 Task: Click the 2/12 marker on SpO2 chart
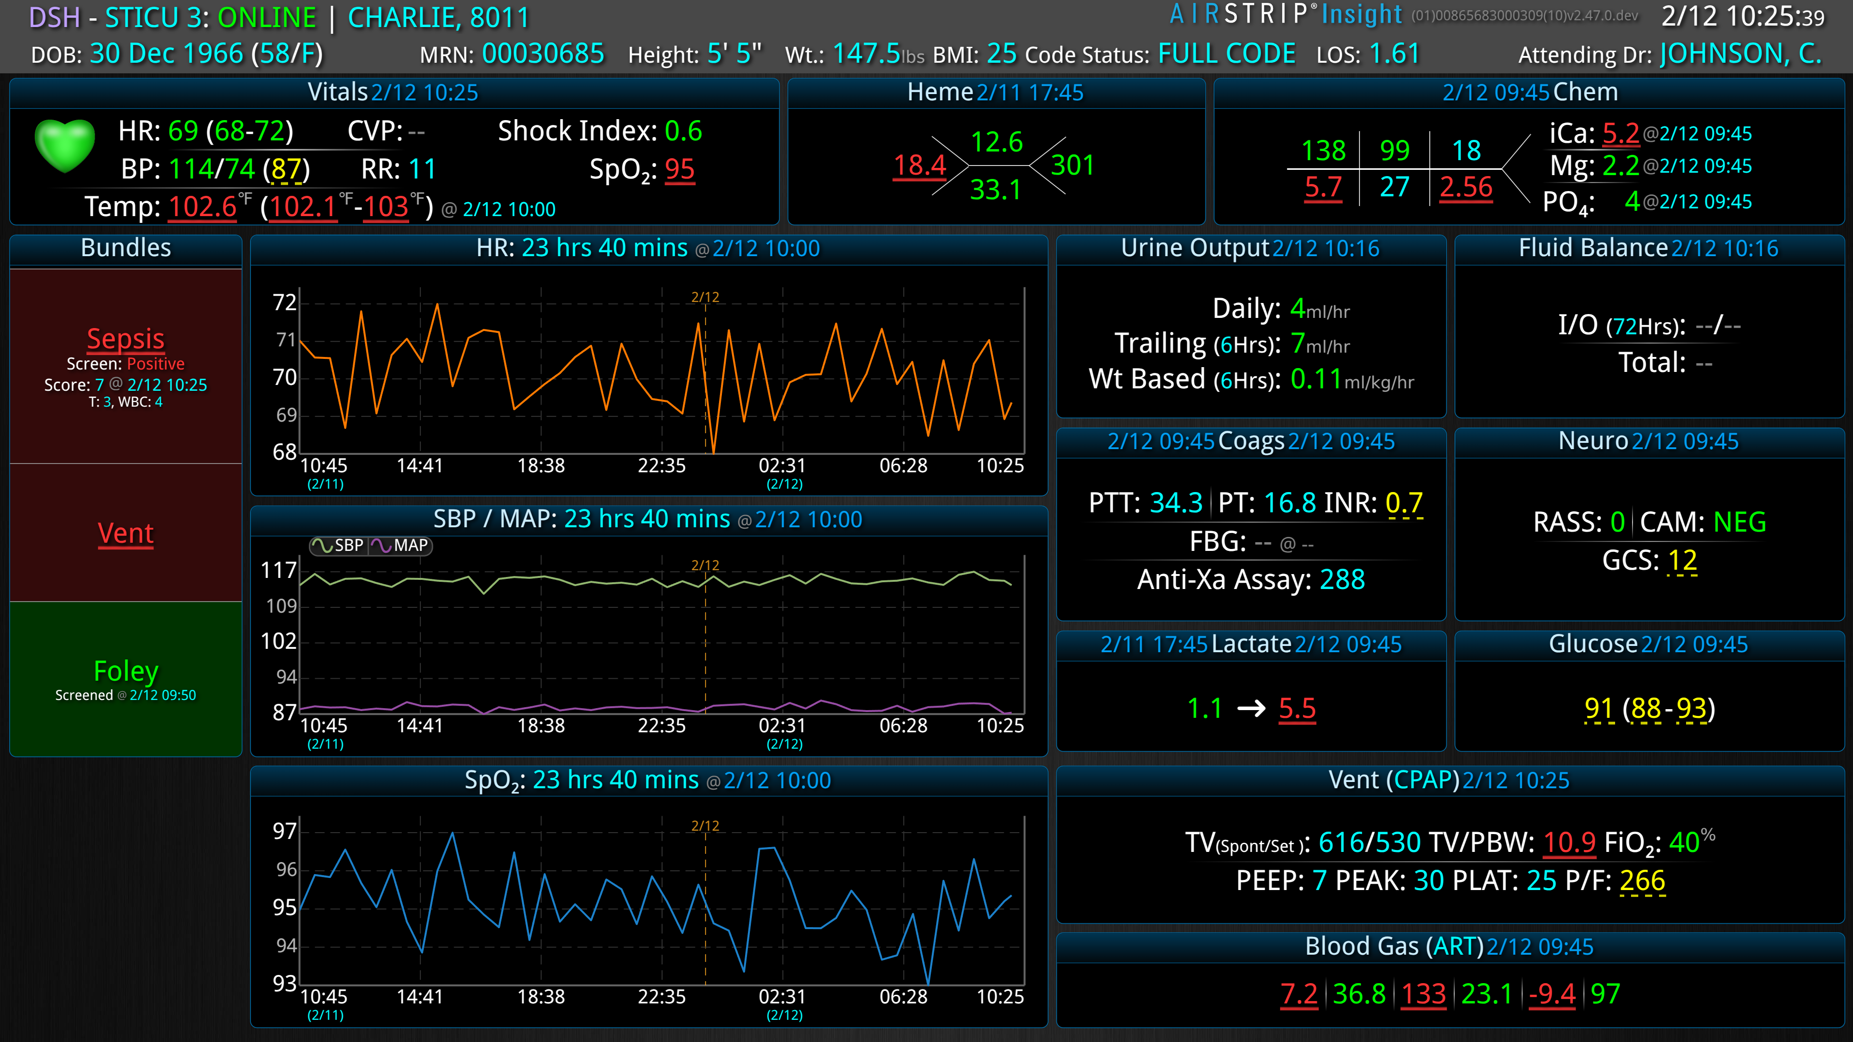pos(705,825)
